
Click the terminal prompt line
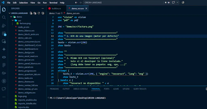pyautogui.click(x=78, y=98)
